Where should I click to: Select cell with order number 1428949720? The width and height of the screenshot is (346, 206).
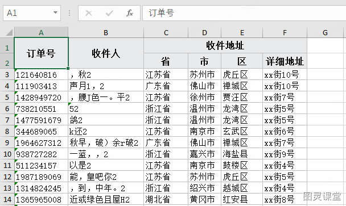42,97
